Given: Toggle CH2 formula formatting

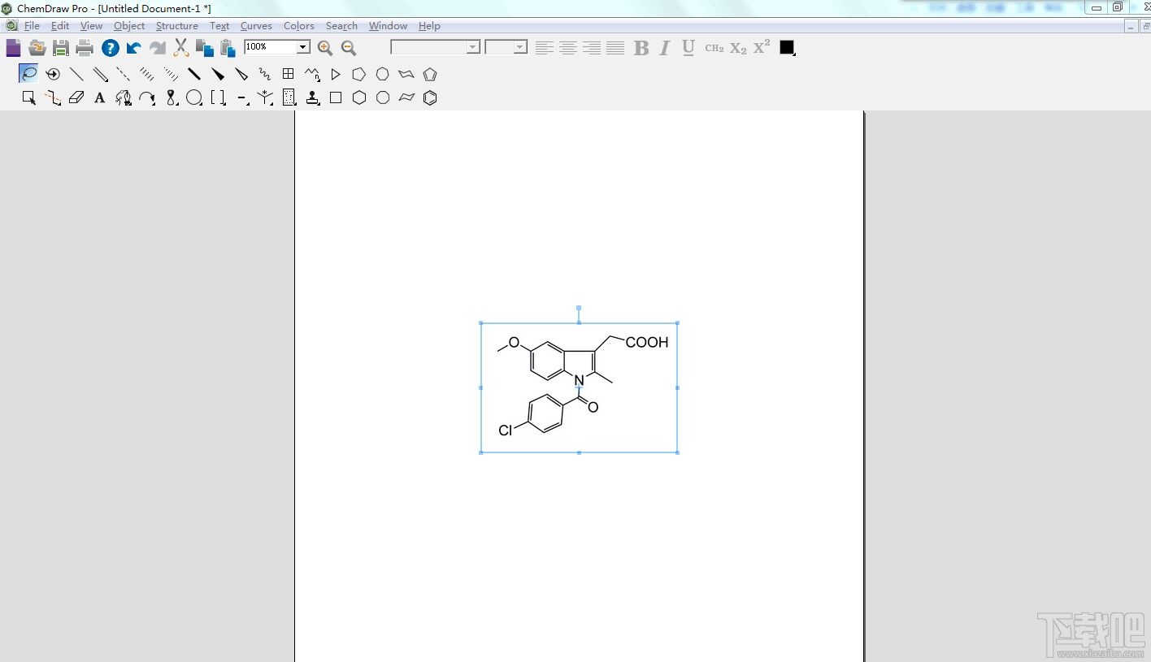Looking at the screenshot, I should pyautogui.click(x=714, y=48).
